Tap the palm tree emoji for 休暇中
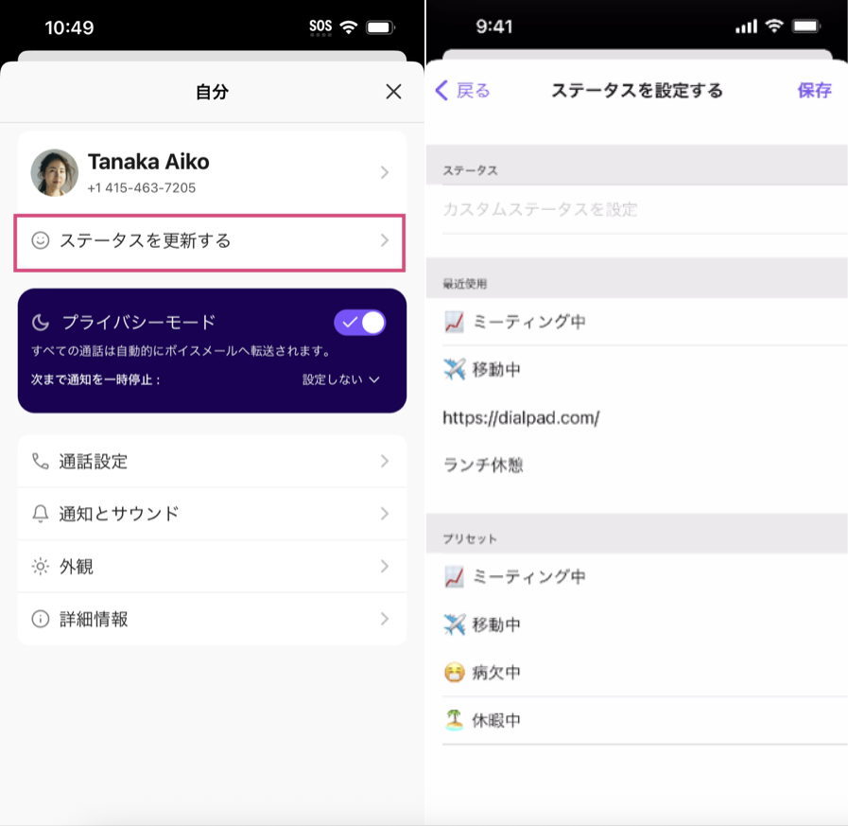848x826 pixels. pos(454,721)
